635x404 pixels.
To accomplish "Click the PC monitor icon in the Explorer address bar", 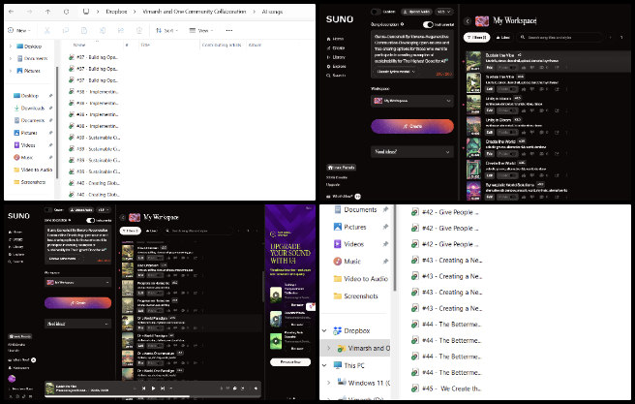I will click(86, 12).
